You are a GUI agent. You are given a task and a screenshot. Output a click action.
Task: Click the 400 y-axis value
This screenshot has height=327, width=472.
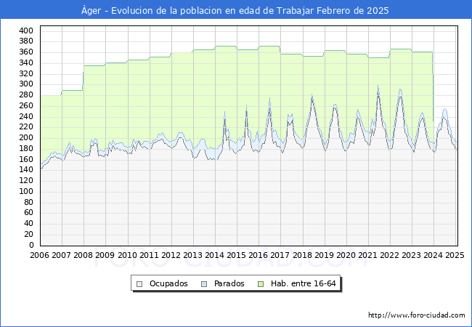[x=26, y=31]
